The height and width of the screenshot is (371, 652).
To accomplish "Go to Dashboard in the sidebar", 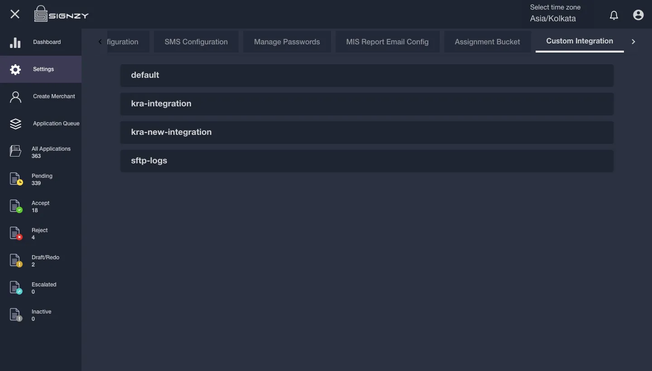I will click(x=47, y=42).
